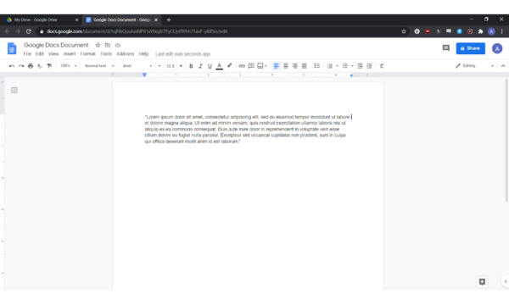The height and width of the screenshot is (305, 509).
Task: Open the Arial font dropdown
Action: pyautogui.click(x=137, y=66)
